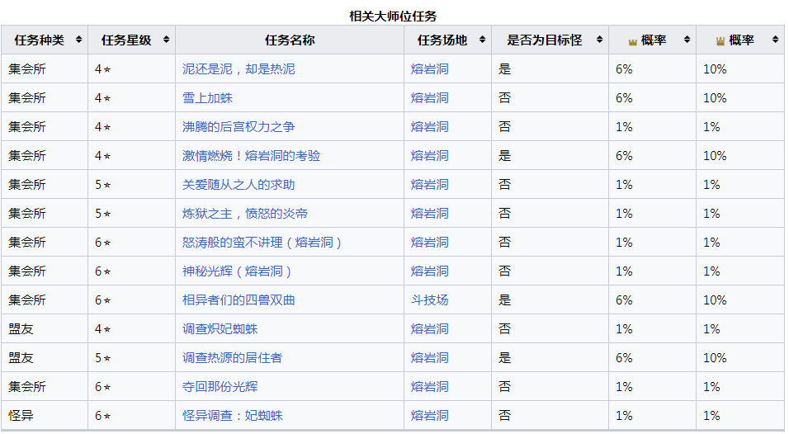The height and width of the screenshot is (434, 789).
Task: Open 怪异调查：妃蜘蛛 quest link
Action: coord(233,416)
